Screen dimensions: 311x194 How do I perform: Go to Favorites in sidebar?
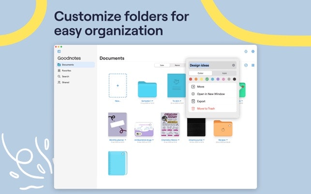75,70
